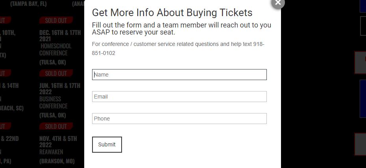Submit the ticket info form
The width and height of the screenshot is (366, 168).
click(107, 144)
